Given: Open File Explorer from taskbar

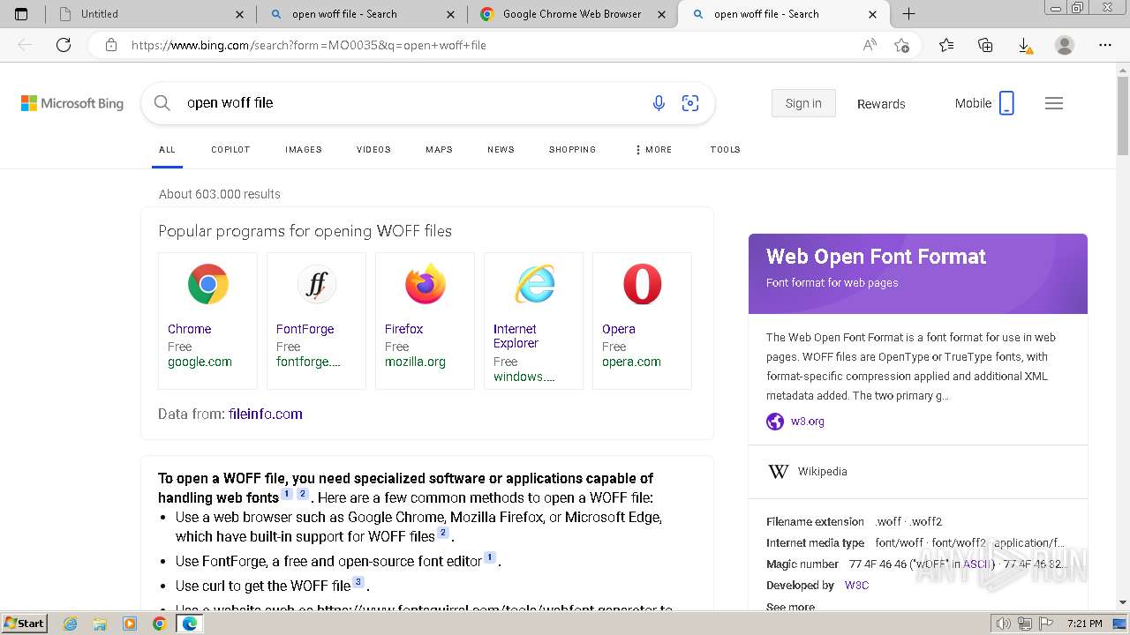Looking at the screenshot, I should (x=100, y=624).
